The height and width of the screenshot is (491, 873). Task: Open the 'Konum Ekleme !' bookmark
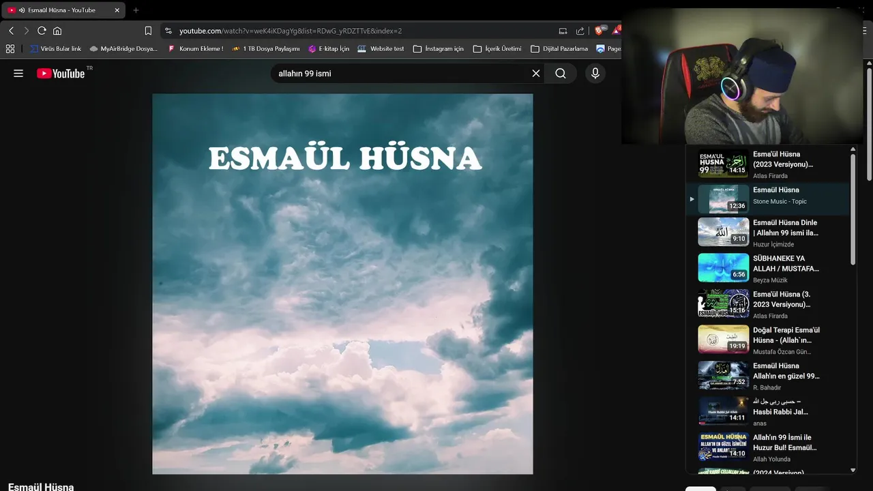(x=195, y=48)
